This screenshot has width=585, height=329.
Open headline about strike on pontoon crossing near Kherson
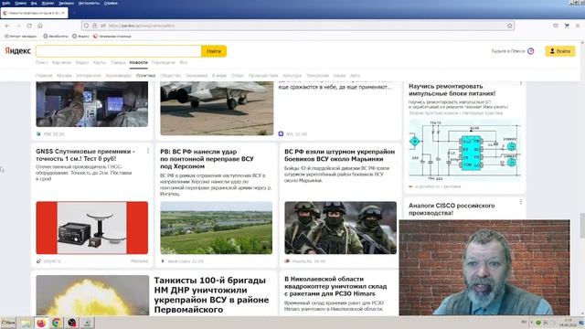pos(207,159)
